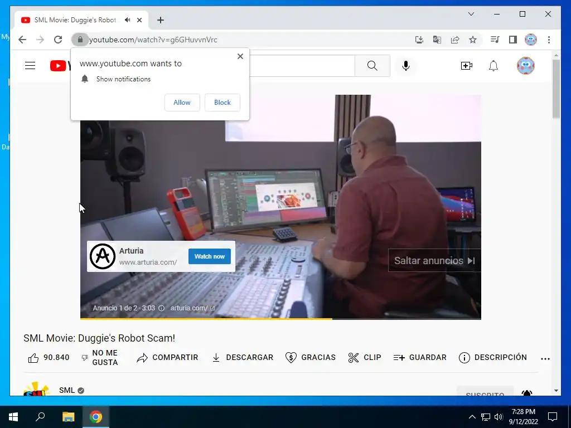Close the notification permission popup
This screenshot has height=428, width=571.
(x=240, y=56)
